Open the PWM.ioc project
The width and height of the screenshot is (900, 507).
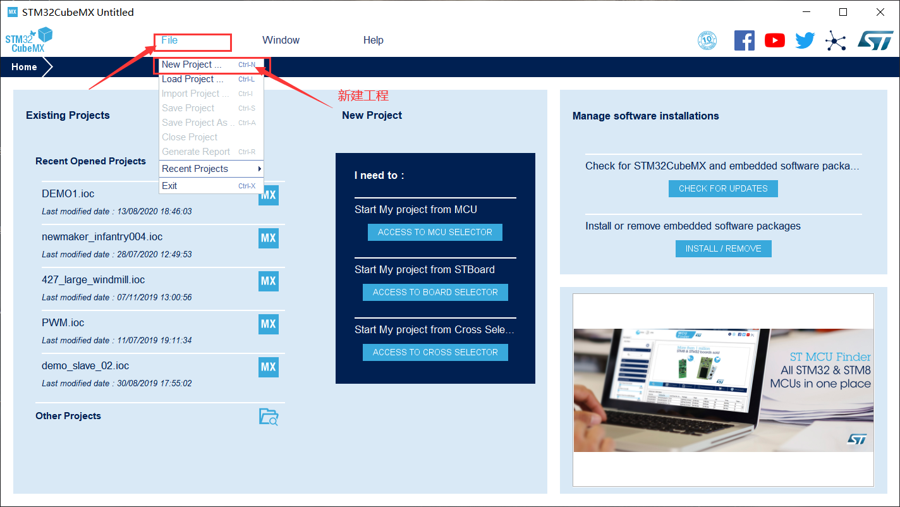63,322
